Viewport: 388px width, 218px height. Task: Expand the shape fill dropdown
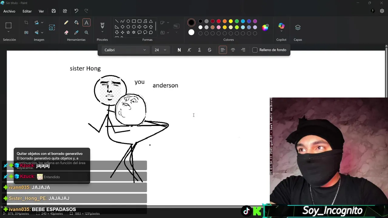pyautogui.click(x=168, y=32)
